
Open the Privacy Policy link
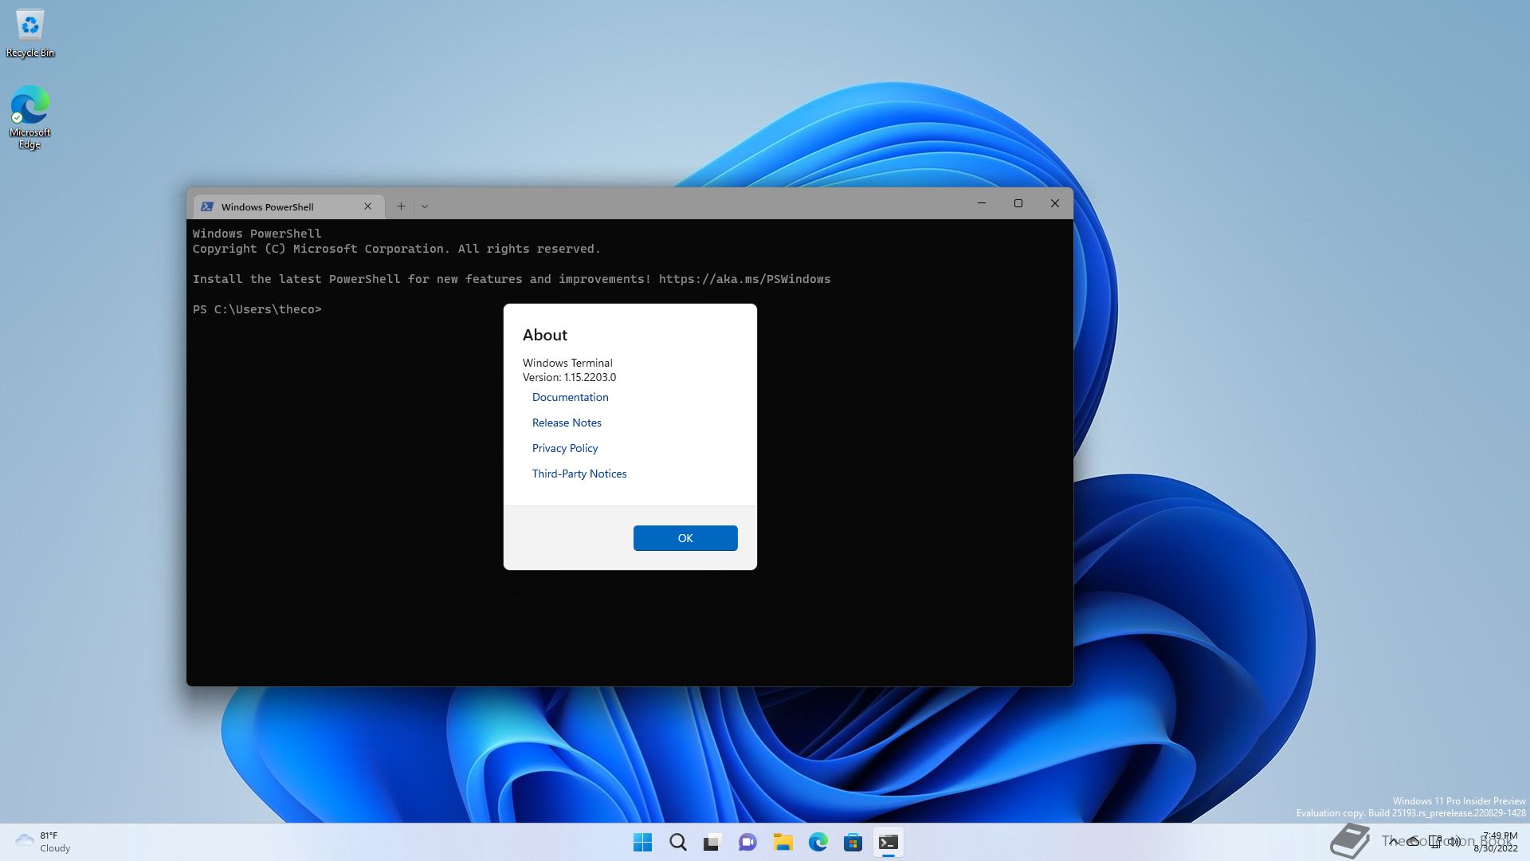tap(565, 448)
